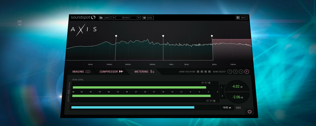The height and width of the screenshot is (126, 316).
Task: Open the DEFAULT preset name selector
Action: pos(126,18)
